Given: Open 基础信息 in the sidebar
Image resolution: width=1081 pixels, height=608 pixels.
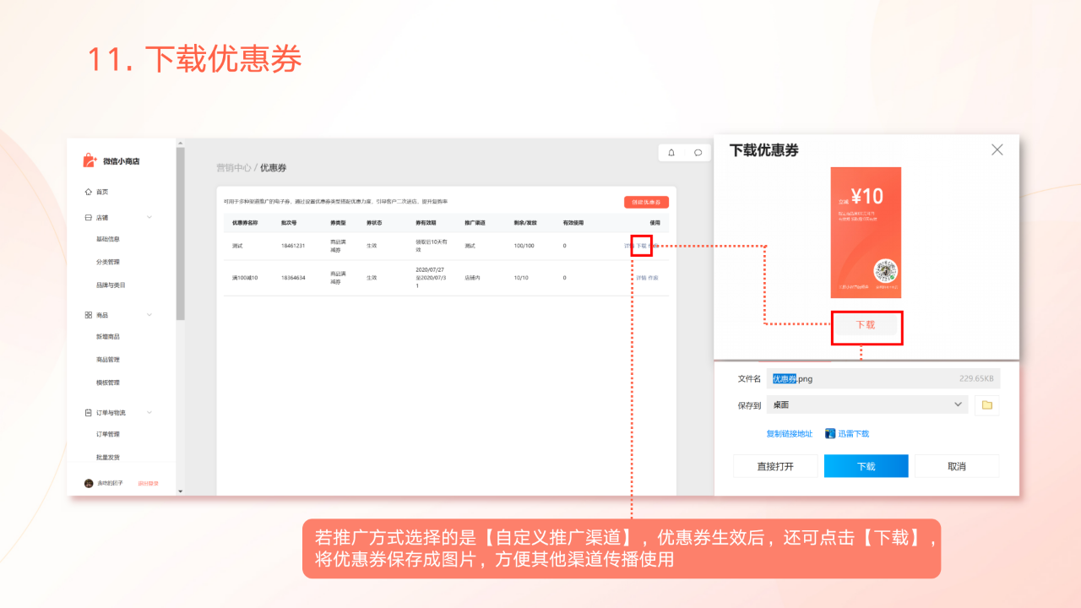Looking at the screenshot, I should coord(108,239).
